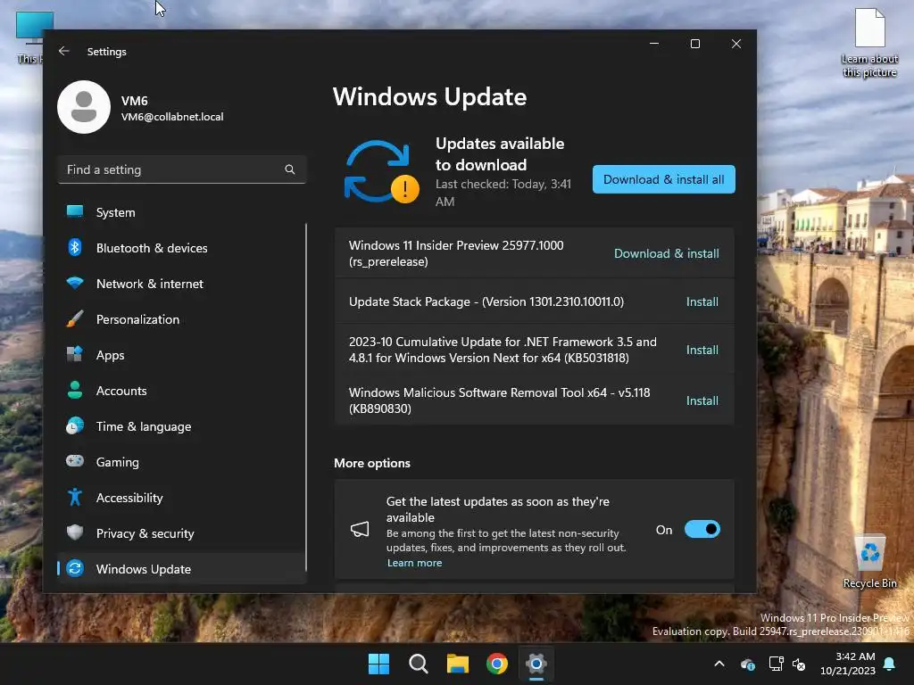Install the Update Stack Package
The image size is (914, 685).
tap(702, 301)
